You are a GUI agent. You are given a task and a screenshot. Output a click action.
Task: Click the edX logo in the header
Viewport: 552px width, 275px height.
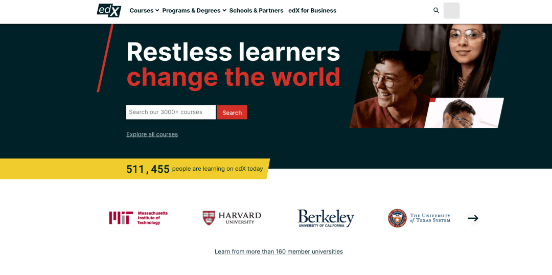point(109,10)
